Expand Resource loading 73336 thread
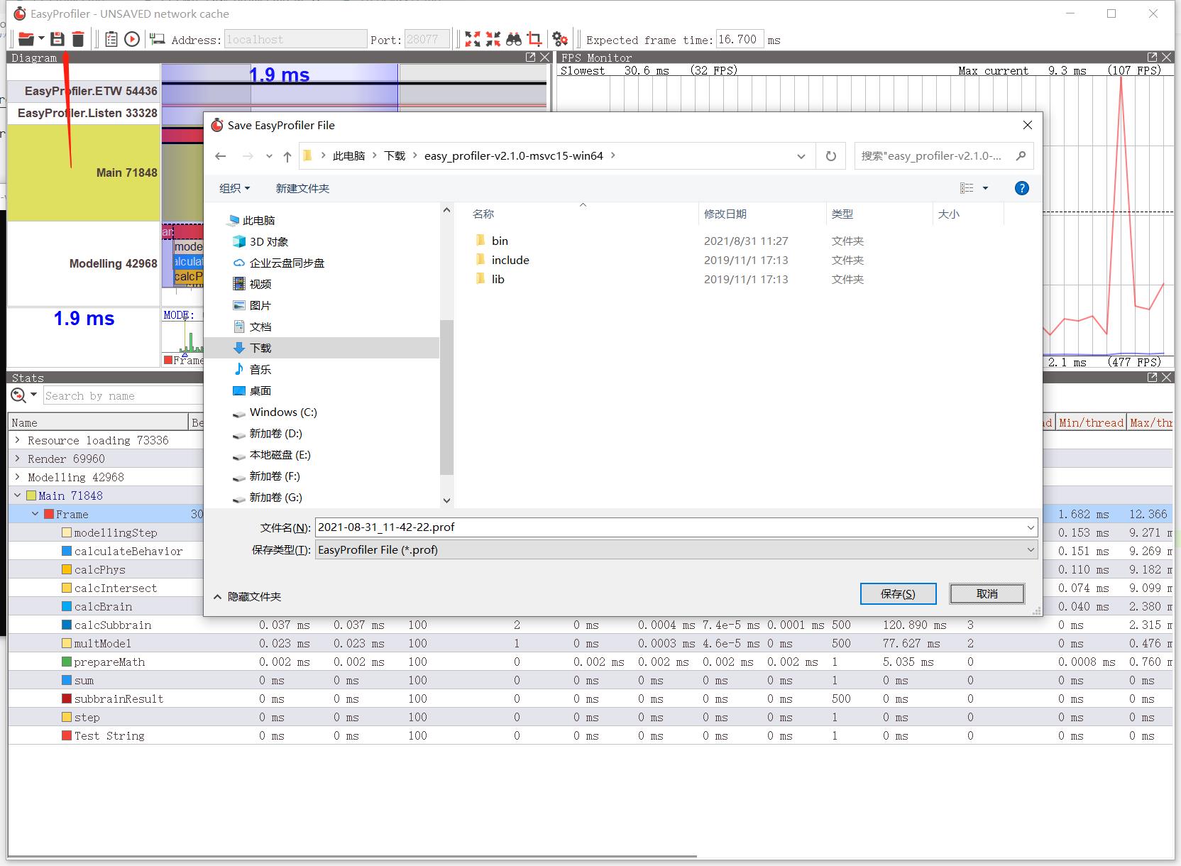Screen dimensions: 1181x866 (18, 440)
